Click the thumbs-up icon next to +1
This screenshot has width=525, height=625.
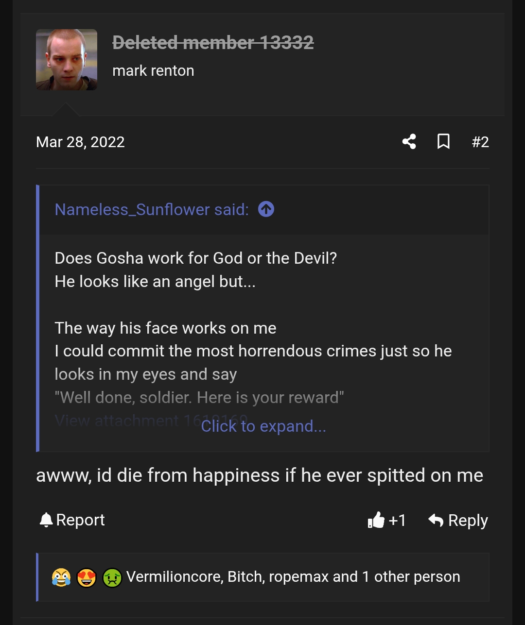[377, 520]
